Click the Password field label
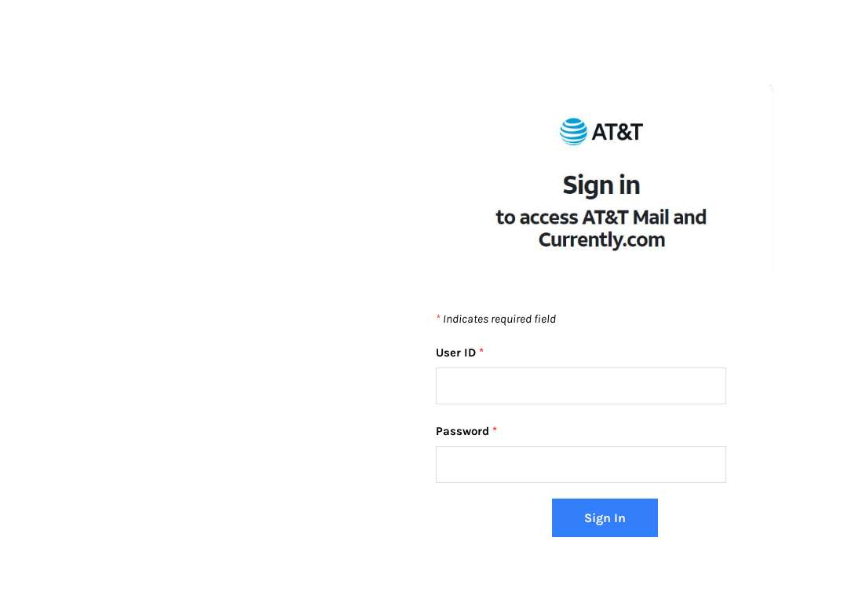This screenshot has height=603, width=848. 462,432
